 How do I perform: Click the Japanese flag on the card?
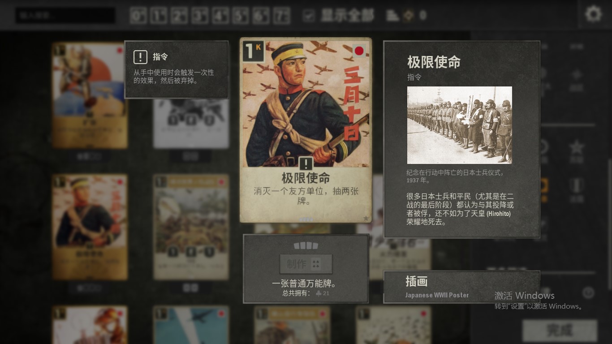359,51
